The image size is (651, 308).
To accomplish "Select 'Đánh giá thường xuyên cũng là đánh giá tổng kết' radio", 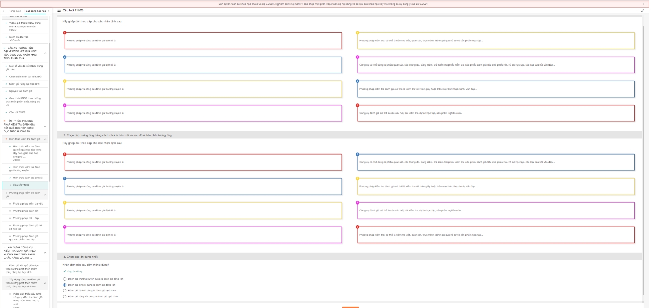I will (65, 279).
